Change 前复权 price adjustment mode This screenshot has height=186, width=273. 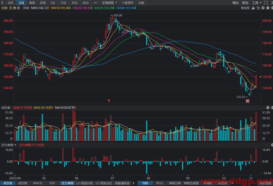coord(245,8)
